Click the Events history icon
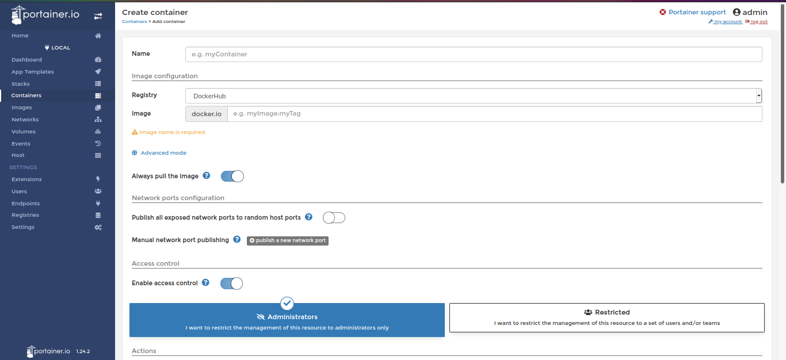 pos(98,144)
